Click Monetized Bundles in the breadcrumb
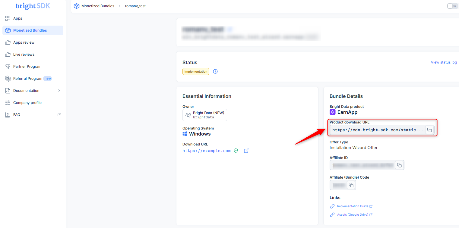Viewport: 459px width, 228px height. pyautogui.click(x=98, y=6)
